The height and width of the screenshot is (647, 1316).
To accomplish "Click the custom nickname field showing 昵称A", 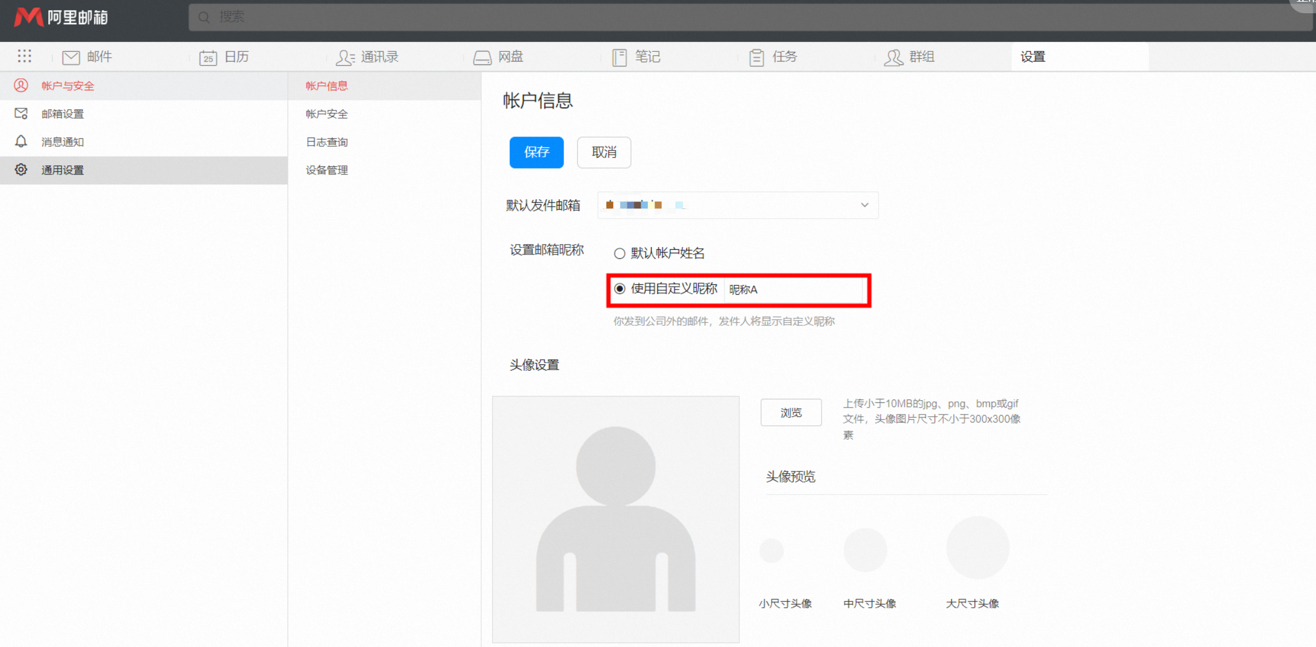I will point(794,290).
